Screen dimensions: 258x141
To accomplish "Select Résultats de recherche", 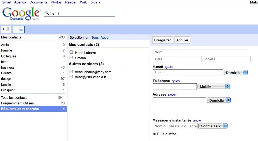I will (x=33, y=109).
